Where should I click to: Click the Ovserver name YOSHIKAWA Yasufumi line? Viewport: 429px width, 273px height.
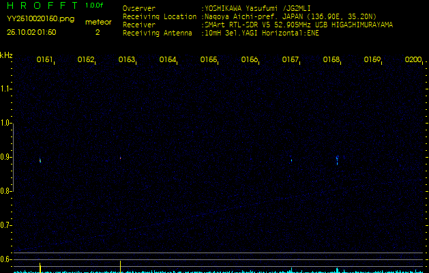point(216,8)
